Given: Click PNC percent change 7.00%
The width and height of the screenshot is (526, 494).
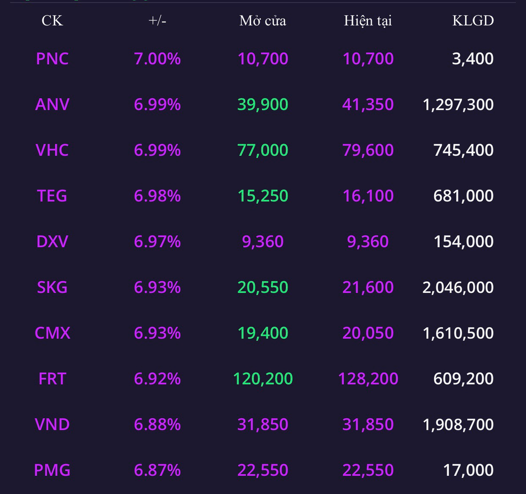Looking at the screenshot, I should (x=157, y=59).
